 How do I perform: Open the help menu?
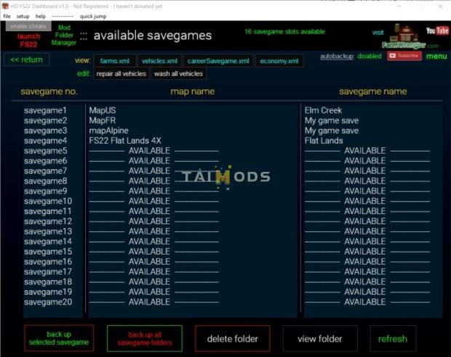[41, 17]
